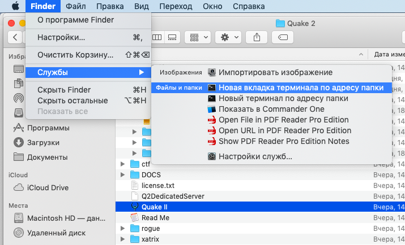Screen dimensions: 405x245
Task: Choose Новый терминал по адресу папки
Action: [271, 98]
